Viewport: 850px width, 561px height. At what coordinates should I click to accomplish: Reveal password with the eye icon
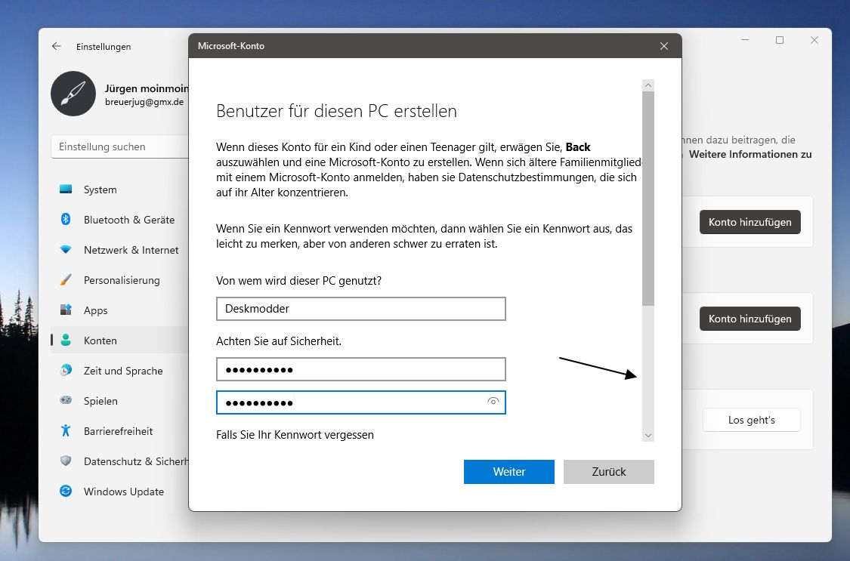493,402
